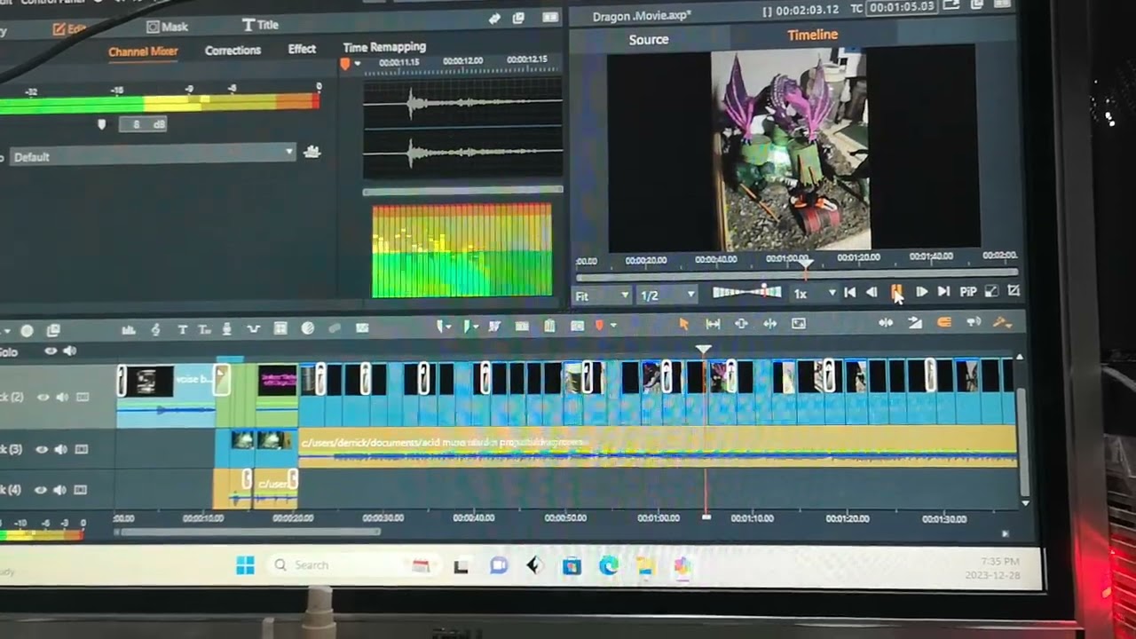
Task: Pause playback with the orange pause button
Action: (896, 291)
